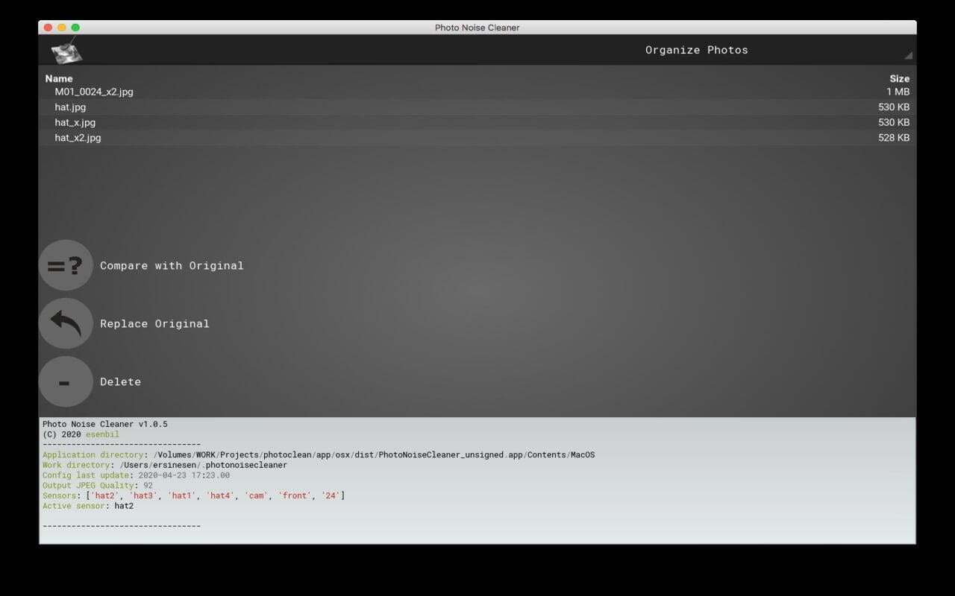Click the Active sensor hat2 value
The image size is (955, 596).
click(124, 506)
